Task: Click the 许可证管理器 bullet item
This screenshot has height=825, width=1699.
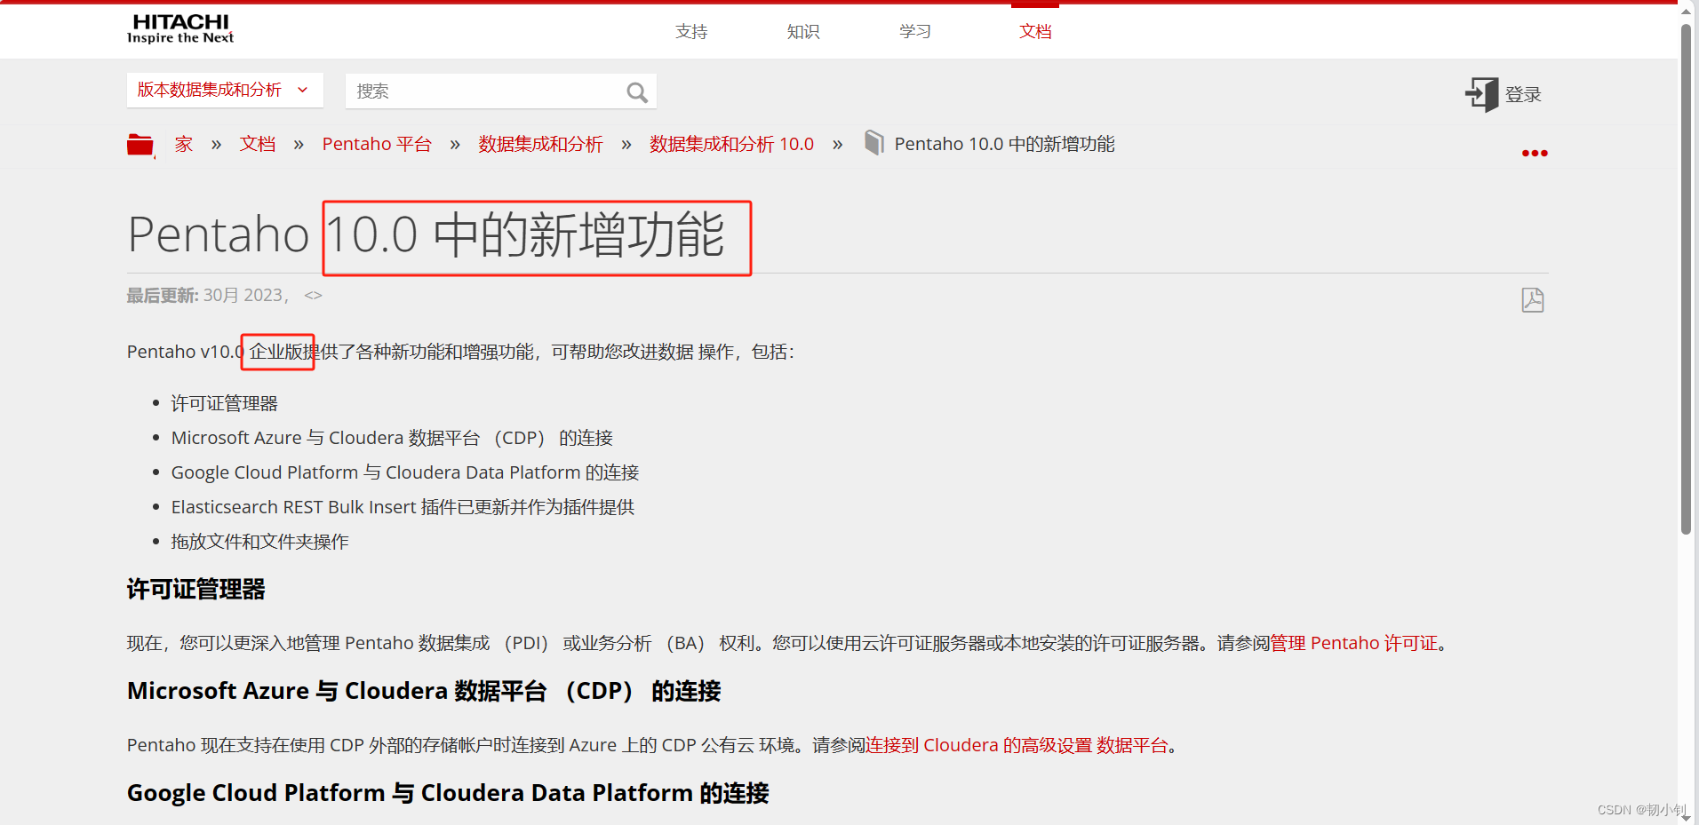Action: tap(225, 404)
